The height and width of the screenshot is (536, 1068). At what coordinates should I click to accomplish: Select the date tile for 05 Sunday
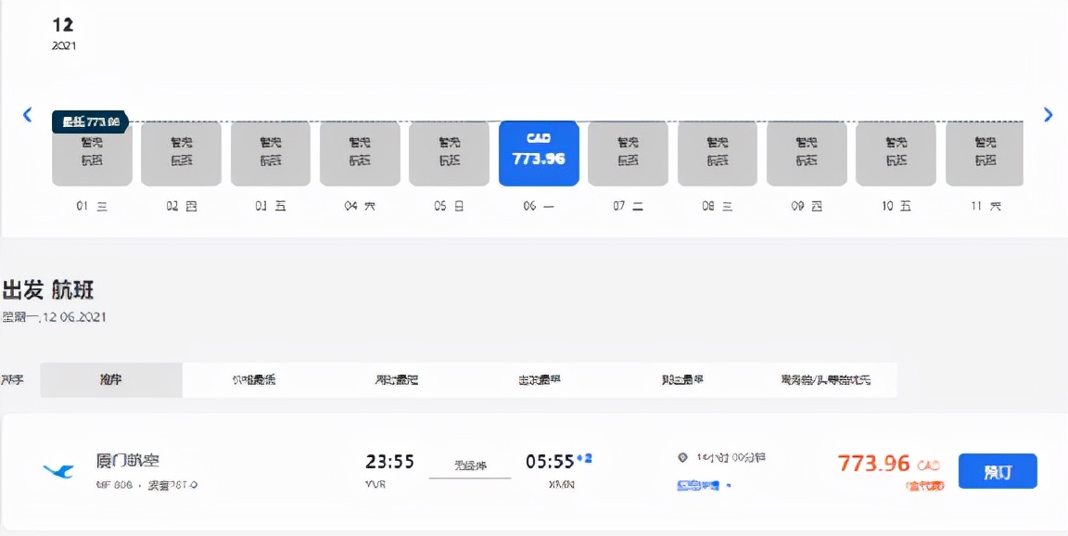[x=449, y=153]
